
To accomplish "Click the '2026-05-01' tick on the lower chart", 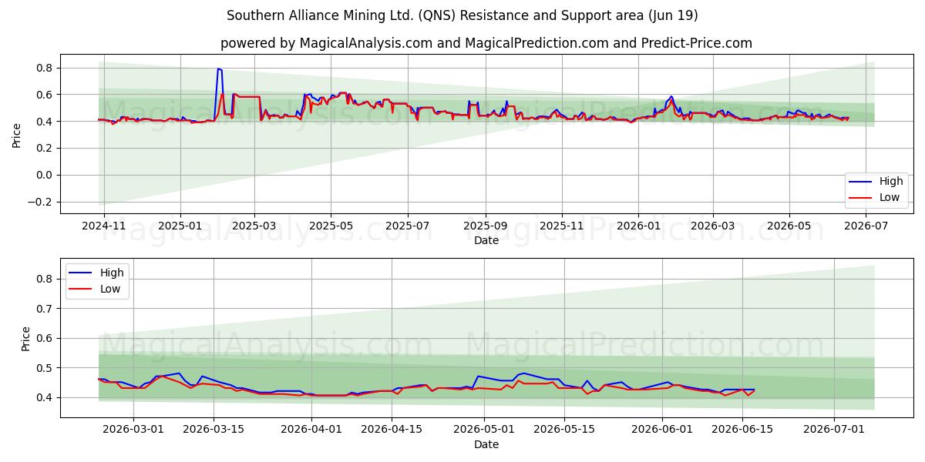I will click(483, 430).
